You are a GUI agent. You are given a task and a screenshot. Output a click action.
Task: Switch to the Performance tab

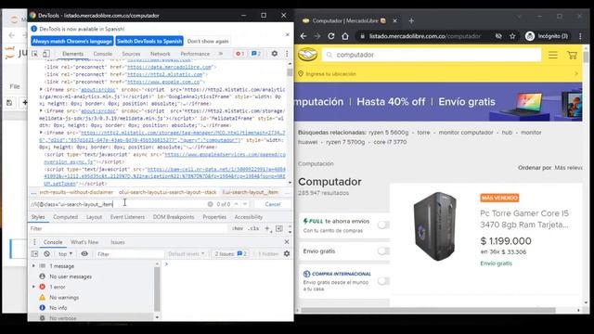click(195, 54)
